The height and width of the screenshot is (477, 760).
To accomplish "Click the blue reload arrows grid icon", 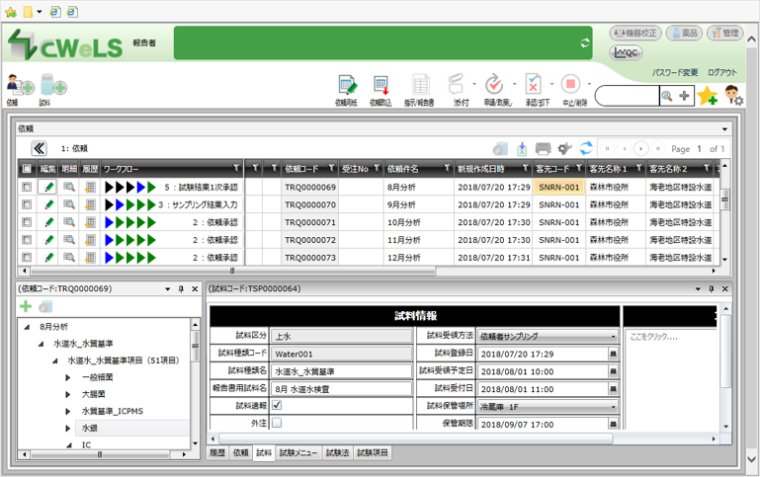I will [x=586, y=148].
